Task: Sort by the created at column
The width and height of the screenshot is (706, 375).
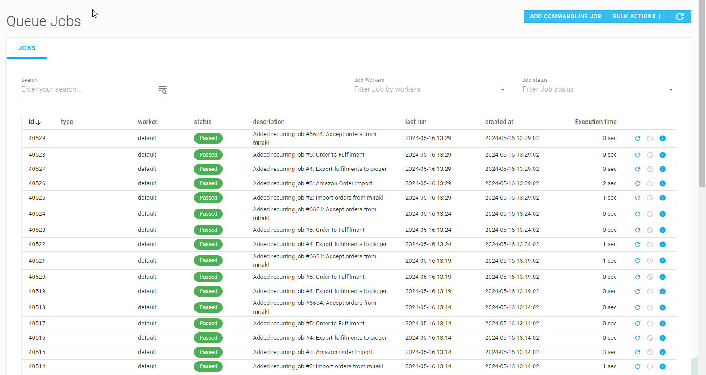Action: [x=499, y=122]
